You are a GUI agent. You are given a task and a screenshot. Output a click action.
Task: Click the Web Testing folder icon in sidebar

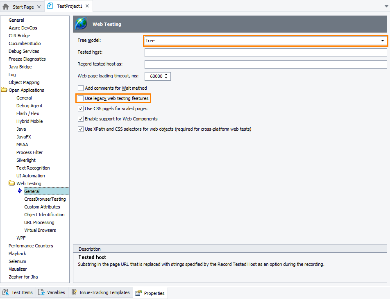point(11,183)
